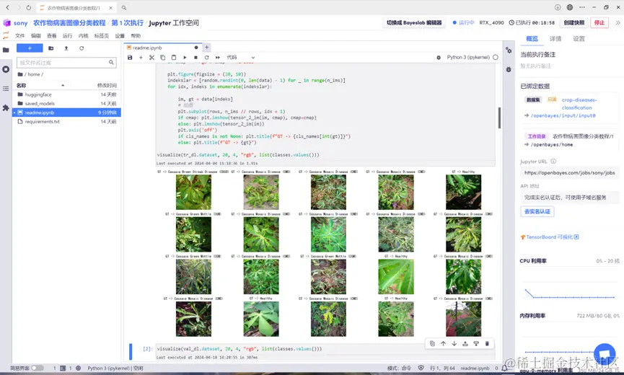Image resolution: width=624 pixels, height=375 pixels.
Task: Click the file name filter input field
Action: (x=66, y=63)
